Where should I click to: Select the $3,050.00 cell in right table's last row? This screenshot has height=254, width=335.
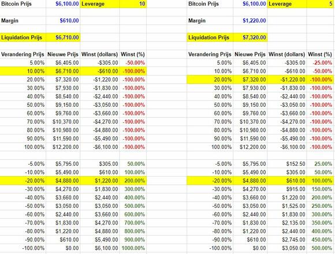point(287,248)
